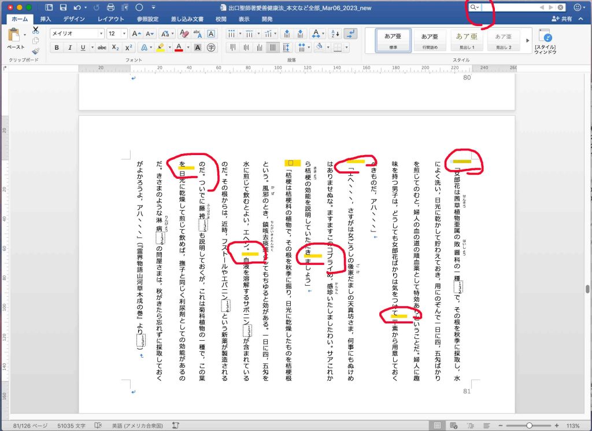Toggle show paragraph marks button
The width and height of the screenshot is (592, 431).
351,34
